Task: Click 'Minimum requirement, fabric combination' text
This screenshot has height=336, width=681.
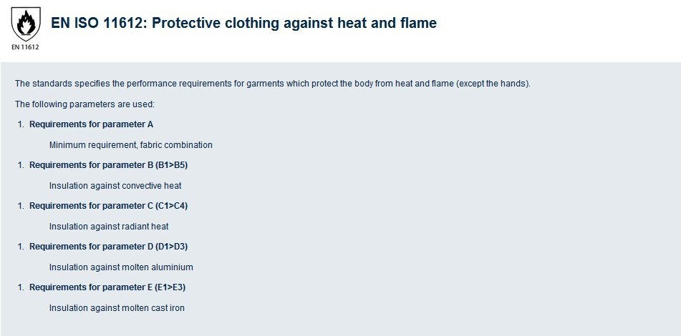Action: 131,145
